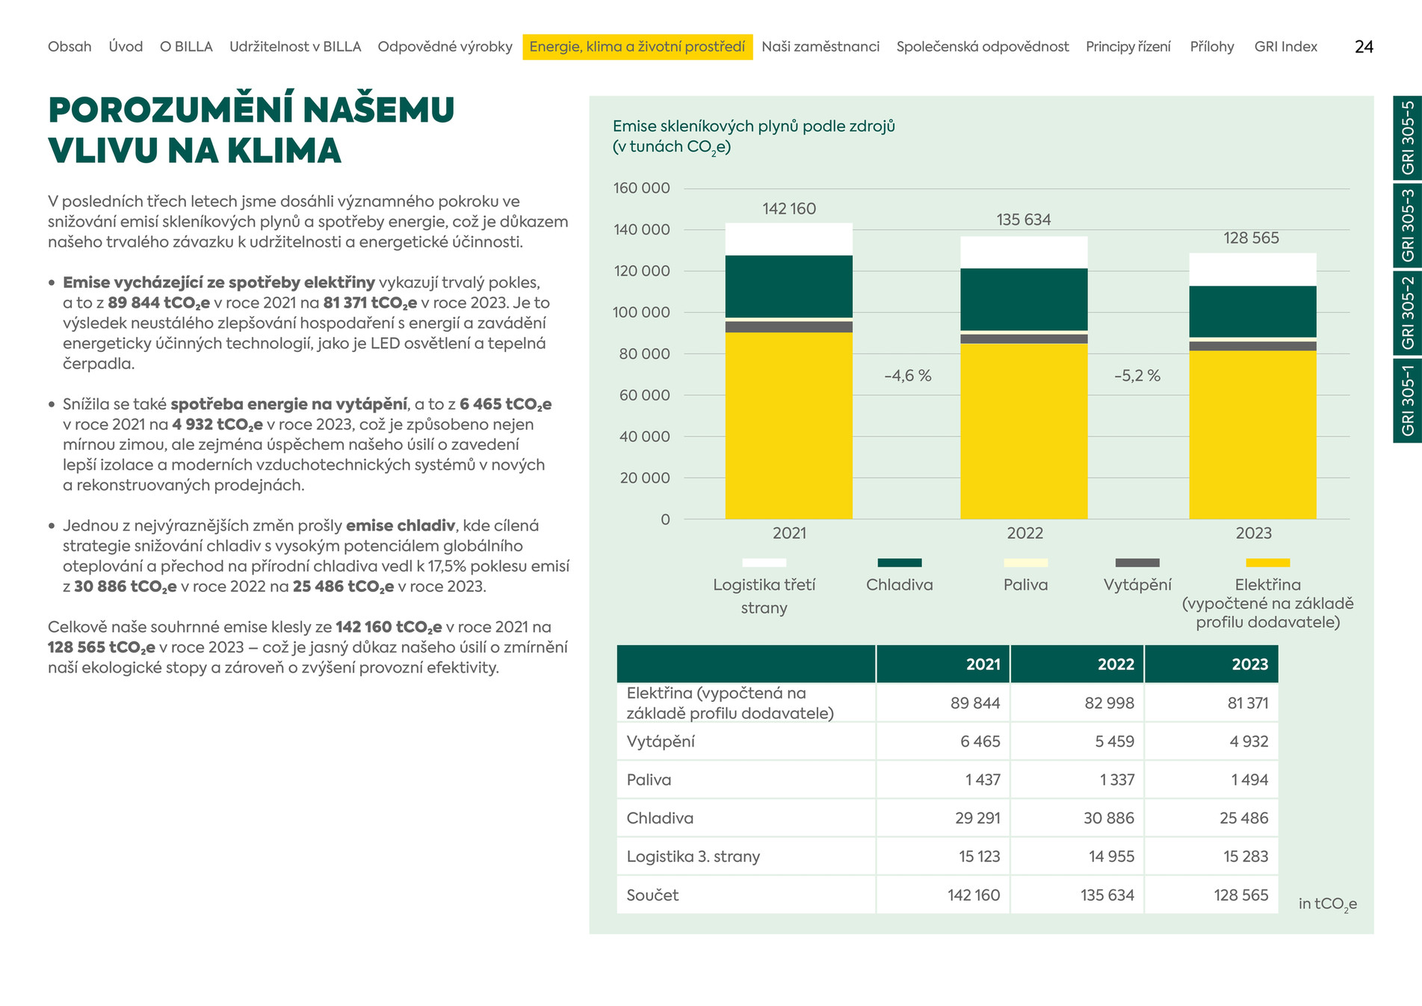Select table cell 82 998
The image size is (1422, 1006).
[x=1109, y=703]
